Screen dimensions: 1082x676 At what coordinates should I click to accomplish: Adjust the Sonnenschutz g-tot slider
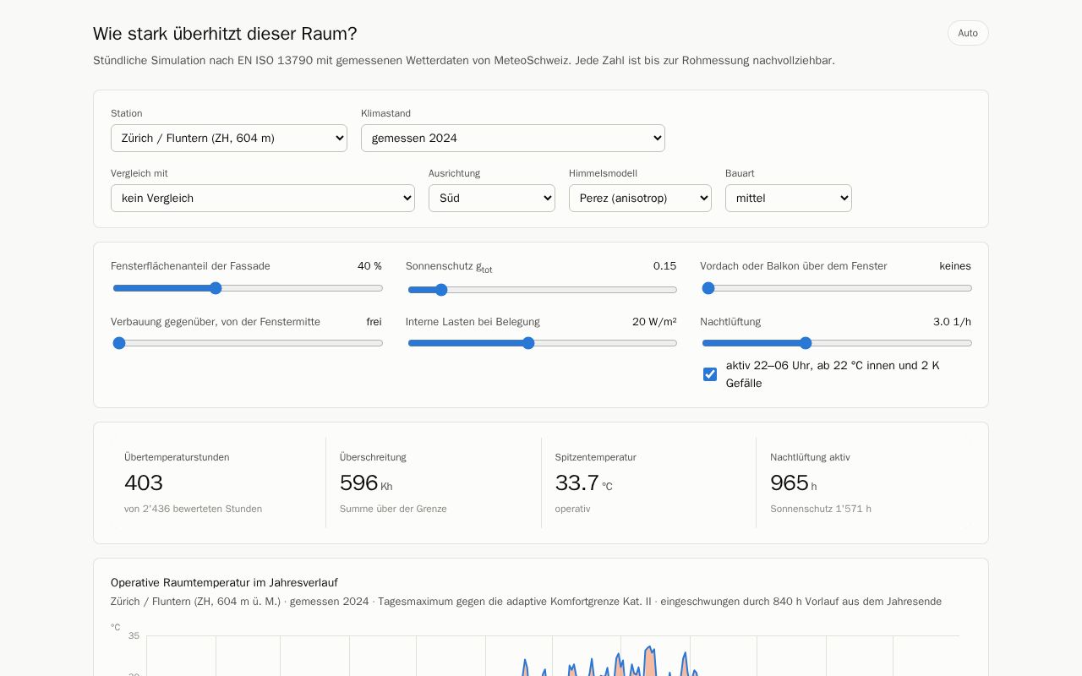pyautogui.click(x=542, y=290)
